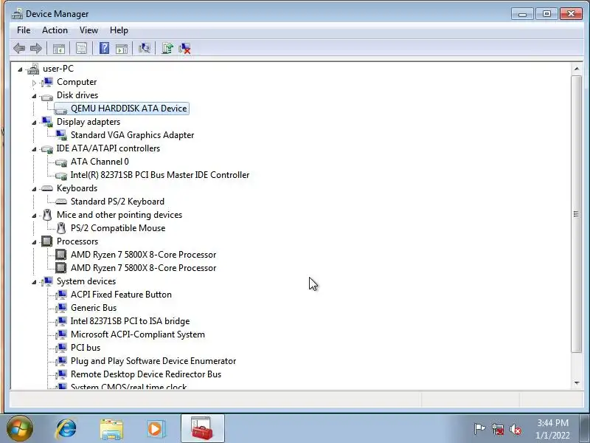Collapse the Keyboards node
This screenshot has height=443, width=590.
pyautogui.click(x=34, y=189)
